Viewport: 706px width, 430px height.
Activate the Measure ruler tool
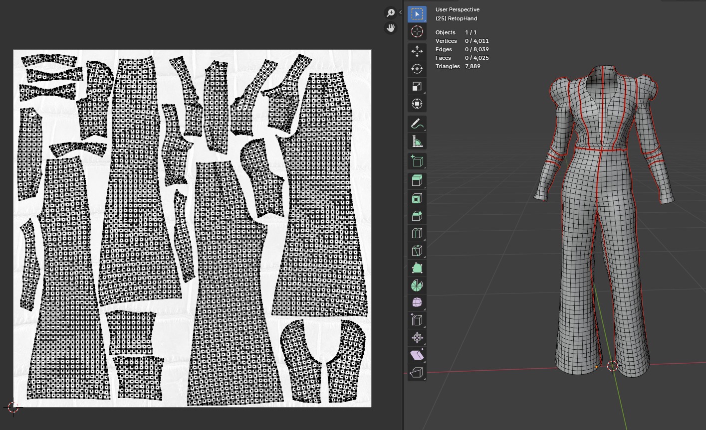[417, 142]
